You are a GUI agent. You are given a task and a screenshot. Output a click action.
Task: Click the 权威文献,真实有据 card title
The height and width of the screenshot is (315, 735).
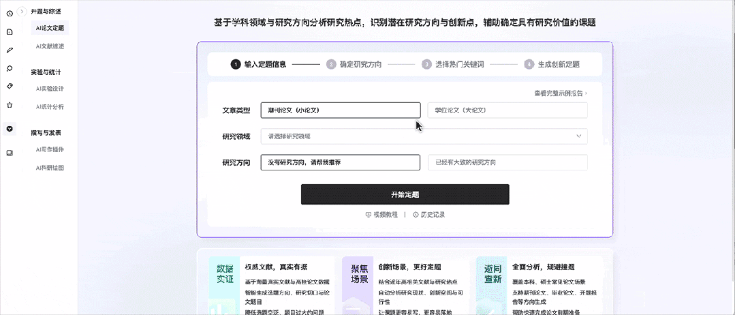click(276, 267)
